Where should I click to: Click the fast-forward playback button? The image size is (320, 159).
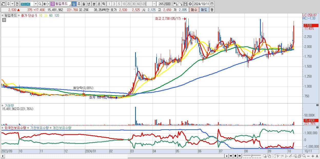[239, 156]
